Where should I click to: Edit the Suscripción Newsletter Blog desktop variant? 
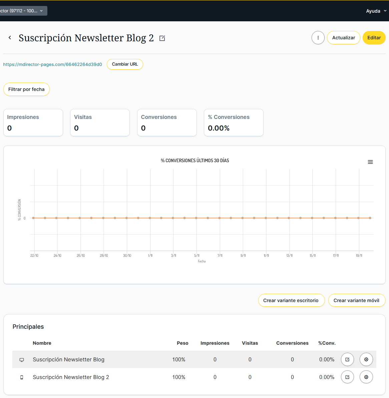coord(347,359)
